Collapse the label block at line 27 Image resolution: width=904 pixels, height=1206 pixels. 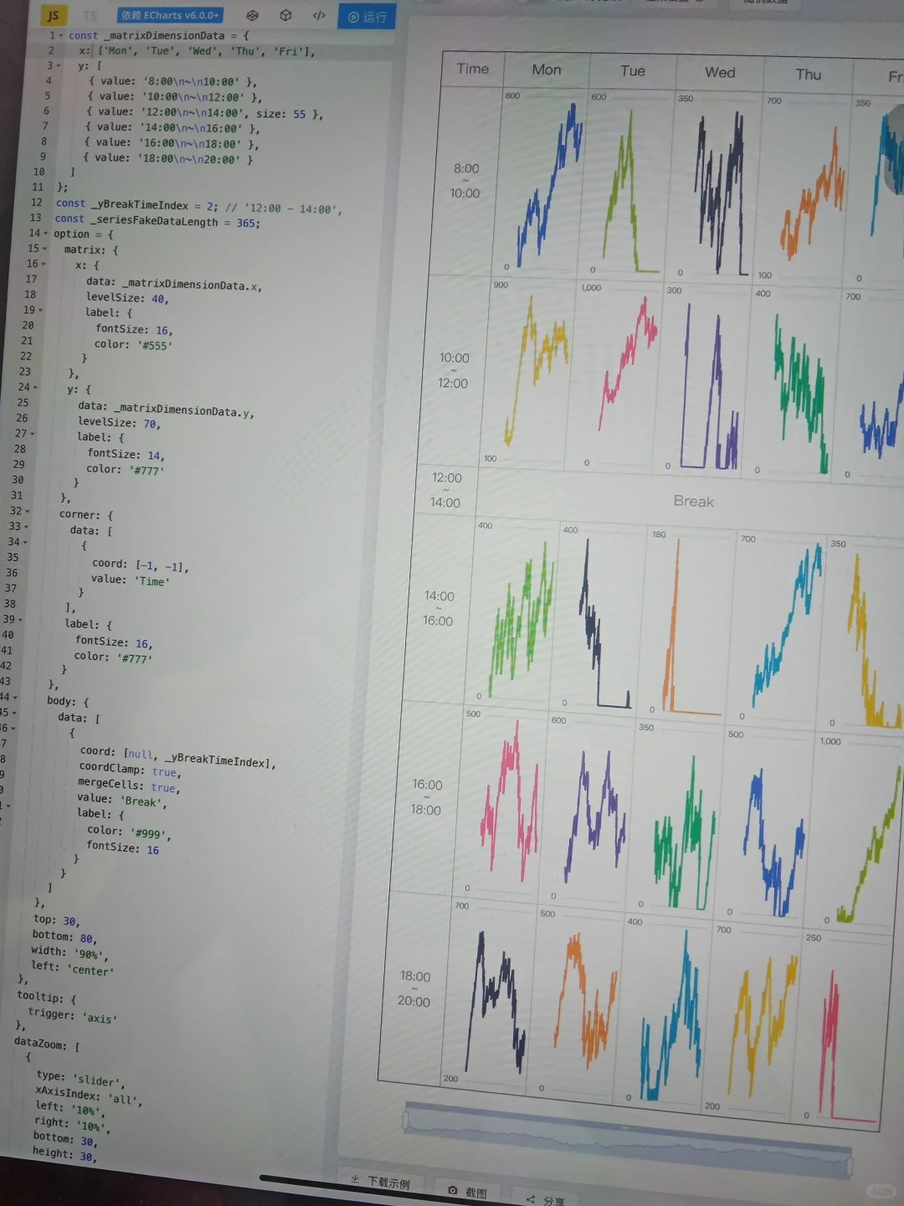point(33,433)
